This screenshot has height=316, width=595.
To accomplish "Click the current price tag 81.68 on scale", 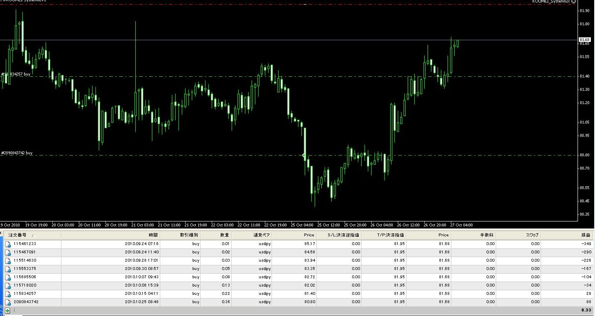I will [x=585, y=40].
